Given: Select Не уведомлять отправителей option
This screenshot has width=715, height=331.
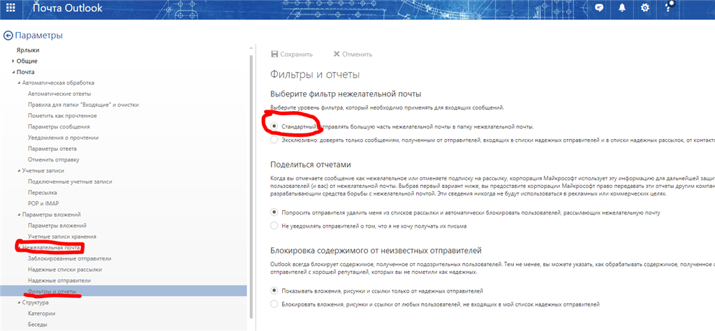Looking at the screenshot, I should 274,226.
